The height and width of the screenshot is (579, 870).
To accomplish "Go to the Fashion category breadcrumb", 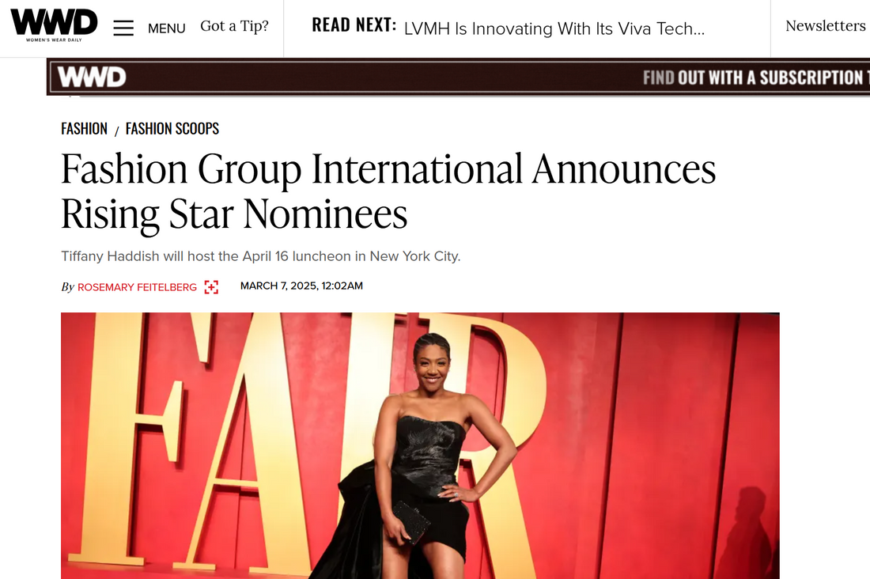I will click(84, 129).
